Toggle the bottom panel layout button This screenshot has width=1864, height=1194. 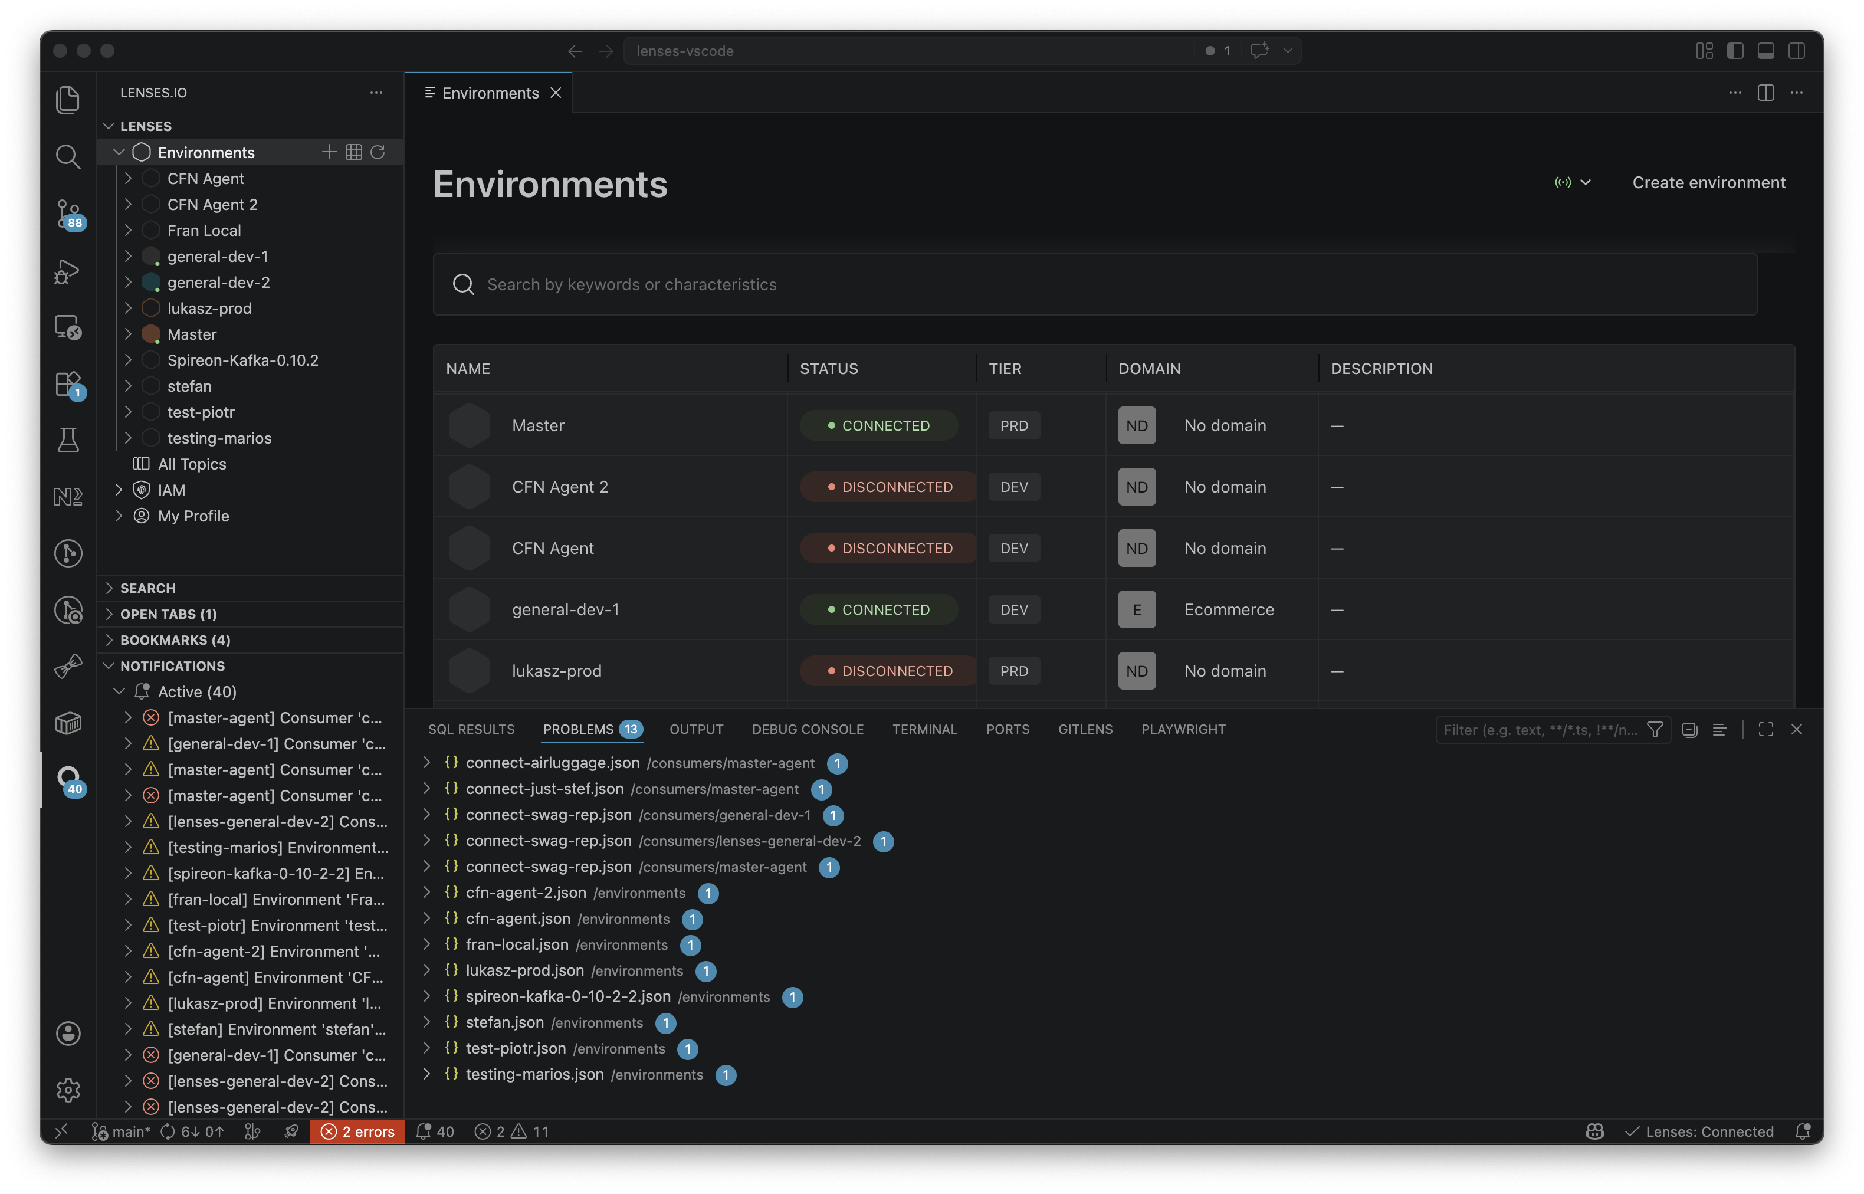[1765, 51]
